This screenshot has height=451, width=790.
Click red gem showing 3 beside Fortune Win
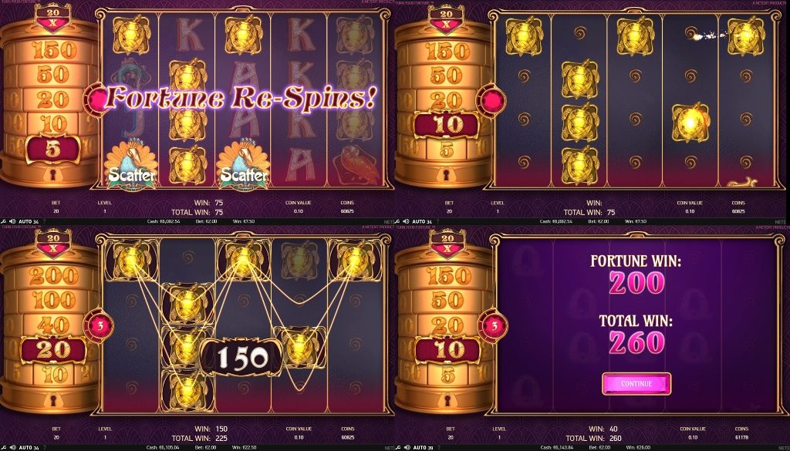click(494, 325)
